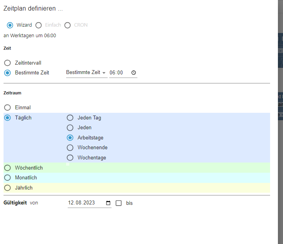Open the Bestimmte Zeit dropdown

click(86, 72)
